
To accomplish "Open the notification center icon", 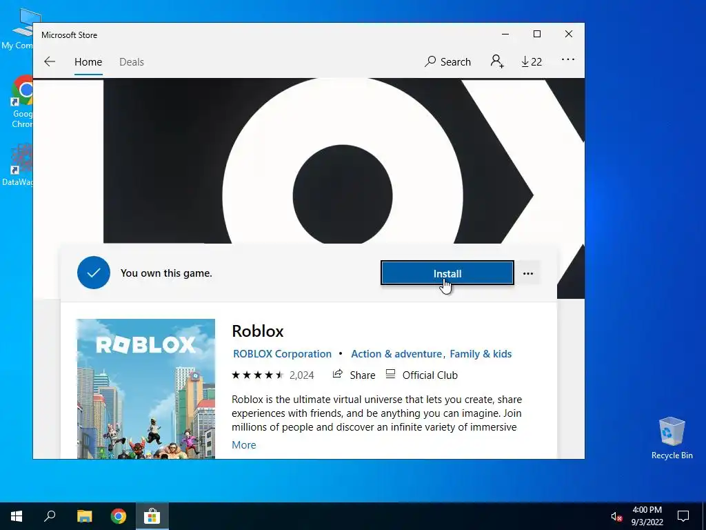I will coord(683,516).
